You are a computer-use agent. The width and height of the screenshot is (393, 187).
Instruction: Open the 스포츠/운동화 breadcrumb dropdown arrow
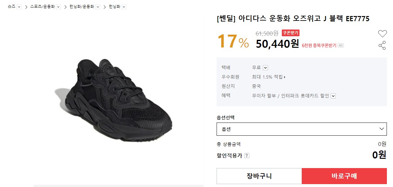point(58,7)
